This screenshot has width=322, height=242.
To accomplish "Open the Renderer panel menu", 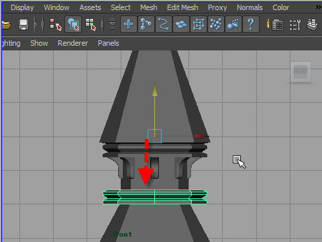I will point(72,43).
